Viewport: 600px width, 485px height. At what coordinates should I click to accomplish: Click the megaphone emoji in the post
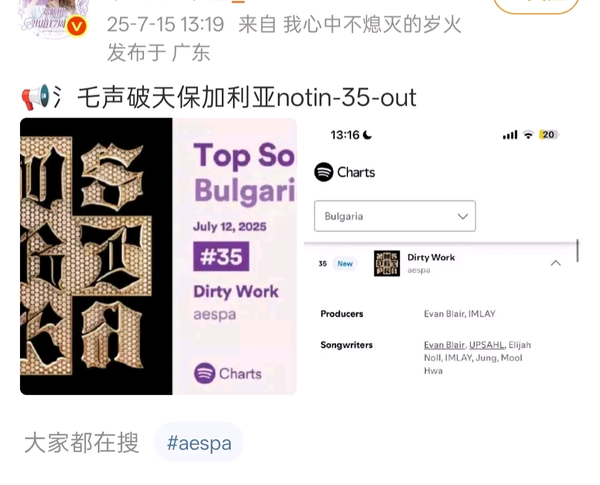pyautogui.click(x=36, y=96)
